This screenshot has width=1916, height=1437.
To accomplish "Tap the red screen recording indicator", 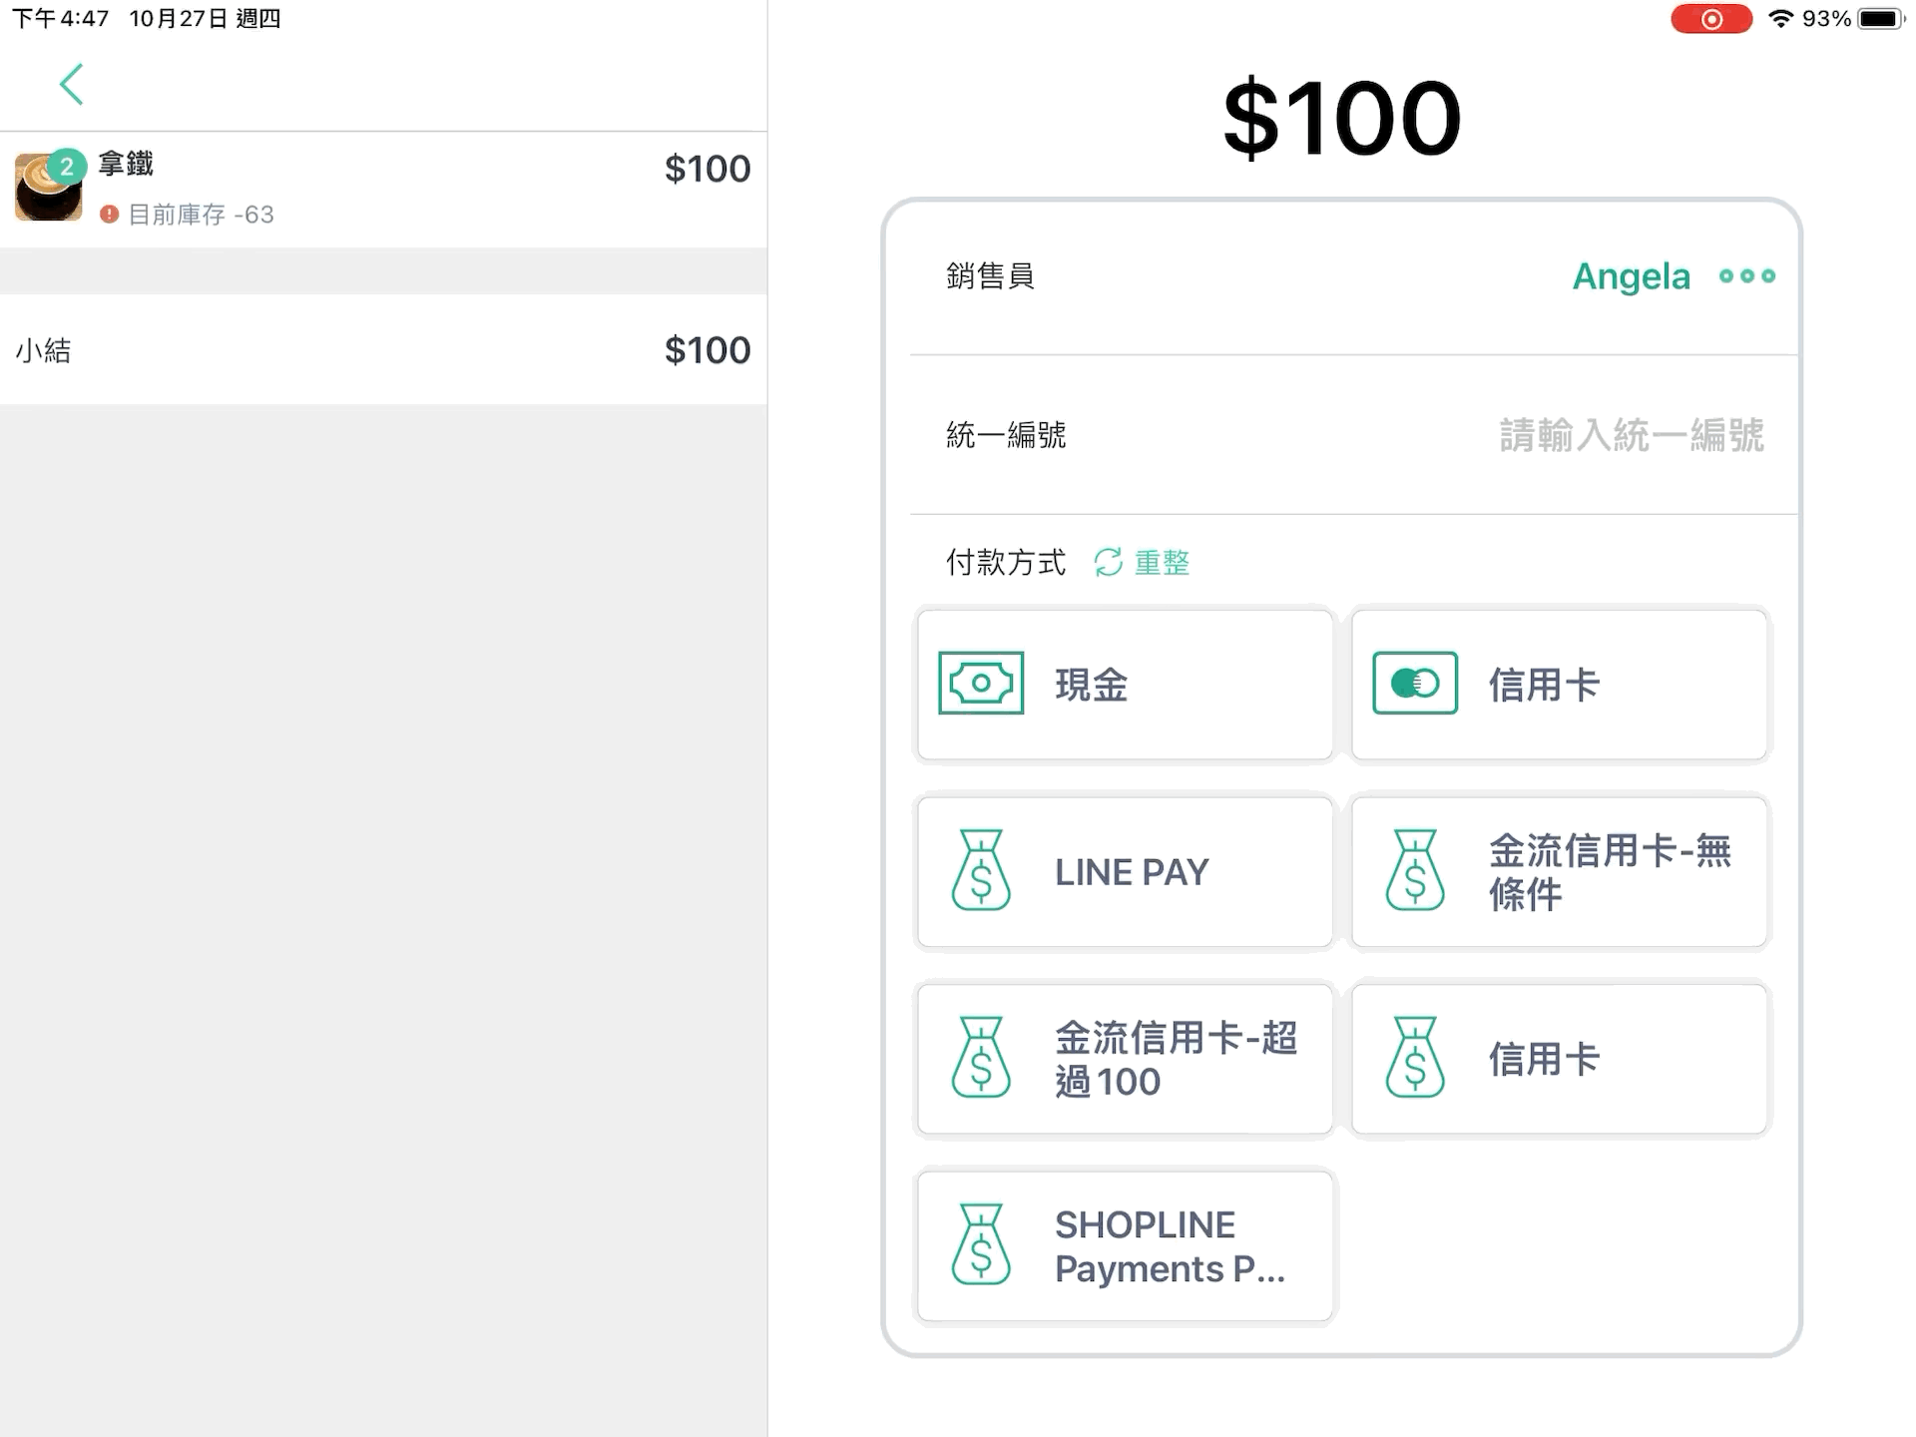I will 1711,19.
